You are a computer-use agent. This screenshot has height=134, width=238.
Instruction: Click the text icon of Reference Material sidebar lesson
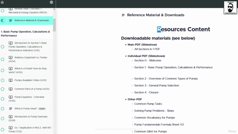point(10,20)
